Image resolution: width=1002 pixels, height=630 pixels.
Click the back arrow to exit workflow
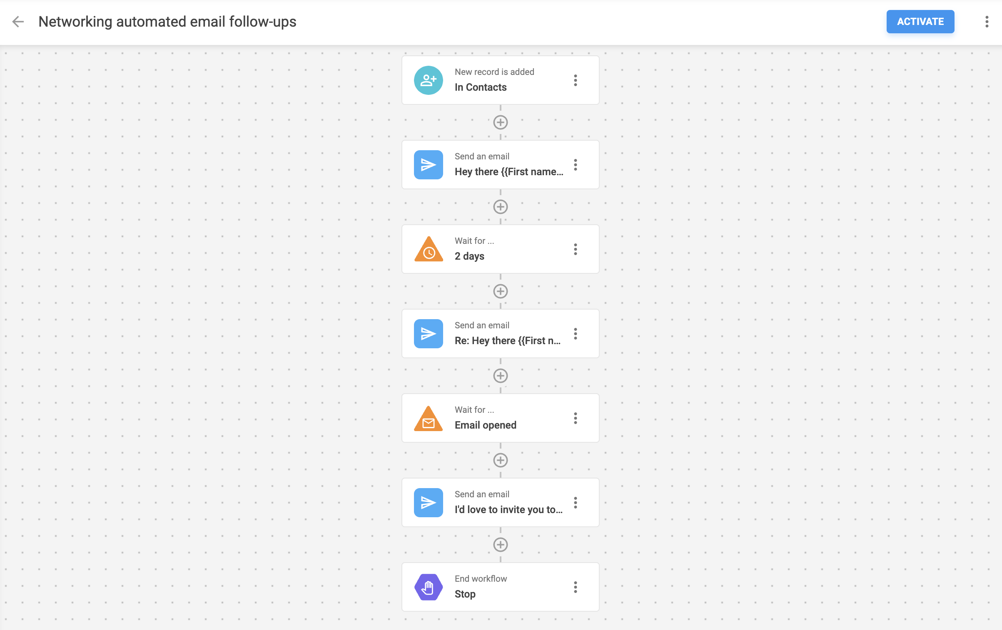click(18, 22)
